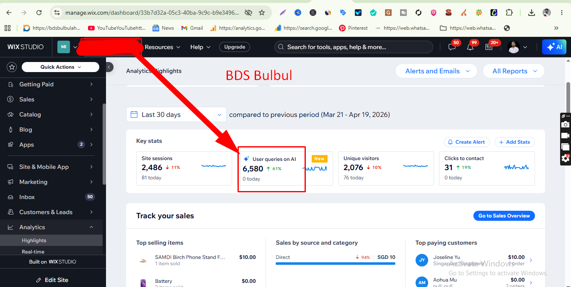
Task: Open the Site sessions stat card
Action: (x=184, y=168)
